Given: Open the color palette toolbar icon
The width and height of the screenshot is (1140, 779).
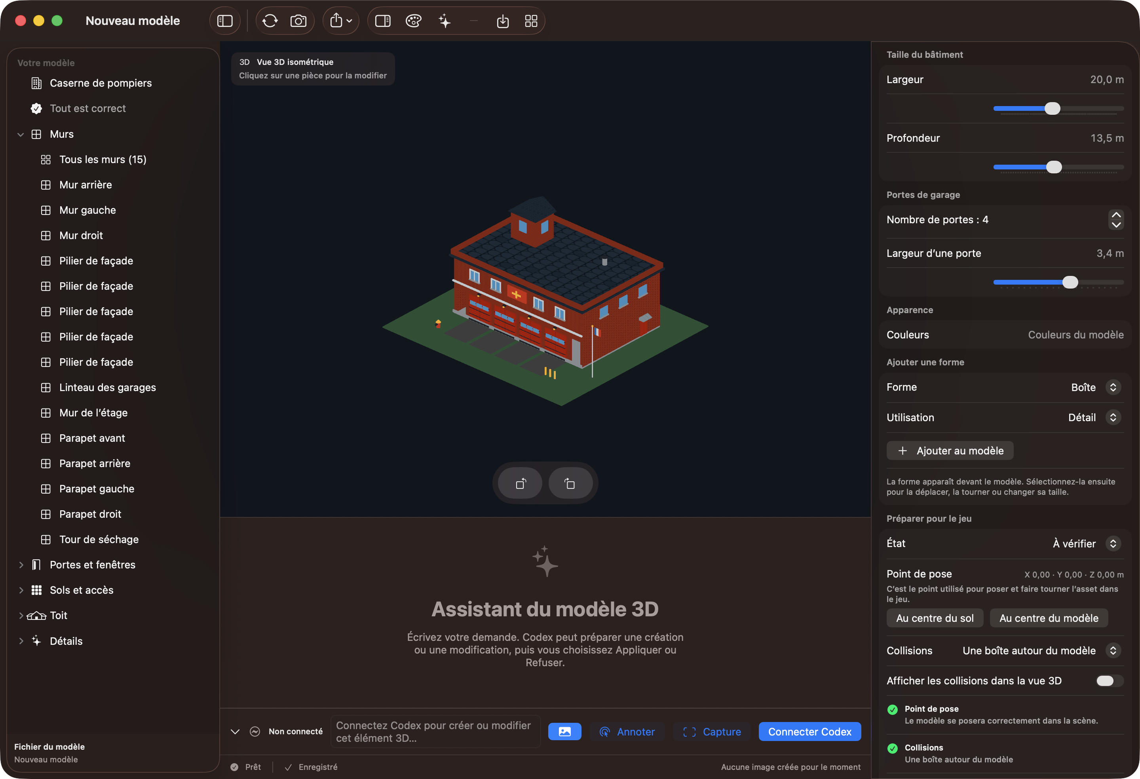Looking at the screenshot, I should 414,21.
